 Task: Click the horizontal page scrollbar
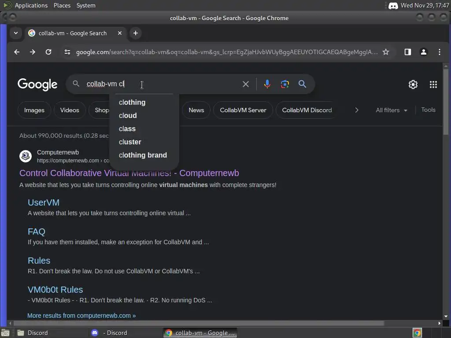point(199,323)
